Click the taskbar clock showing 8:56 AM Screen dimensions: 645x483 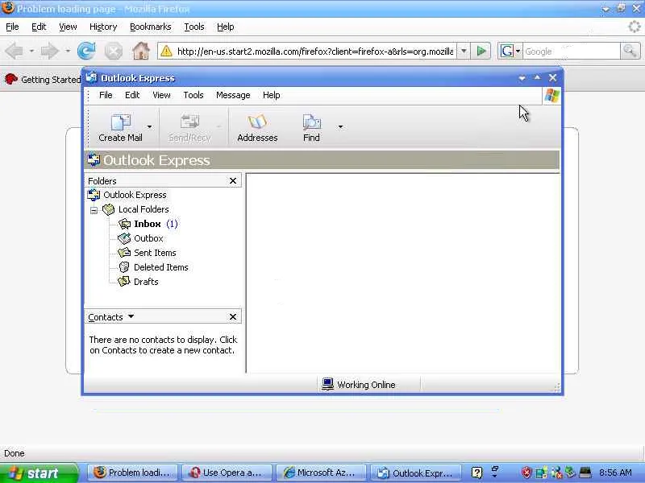(615, 473)
